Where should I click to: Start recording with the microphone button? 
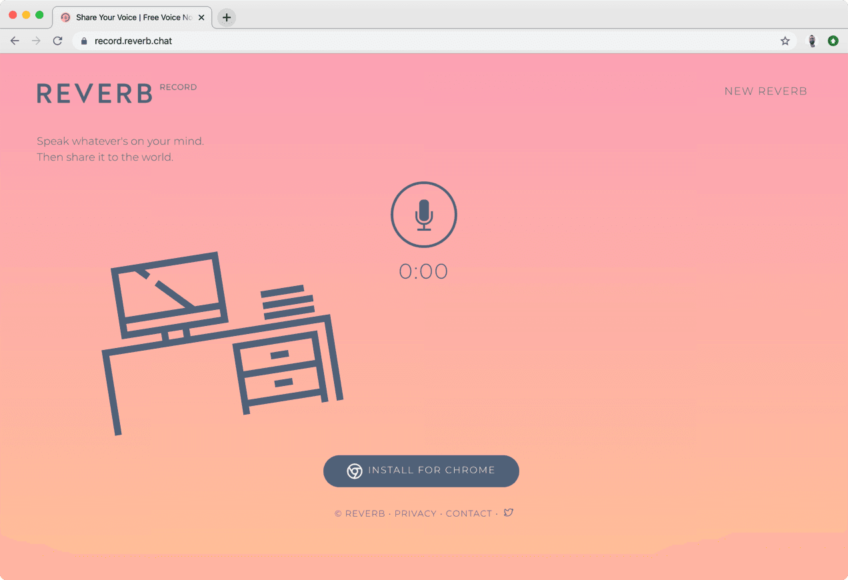point(423,215)
